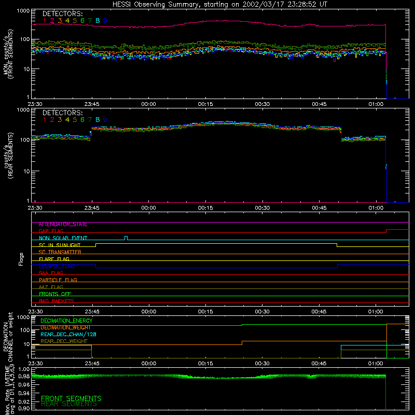Click 23:45 tick label below front segments plot

pyautogui.click(x=92, y=104)
